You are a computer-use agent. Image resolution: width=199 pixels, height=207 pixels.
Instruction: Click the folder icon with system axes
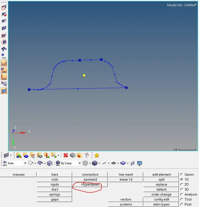coord(54,155)
